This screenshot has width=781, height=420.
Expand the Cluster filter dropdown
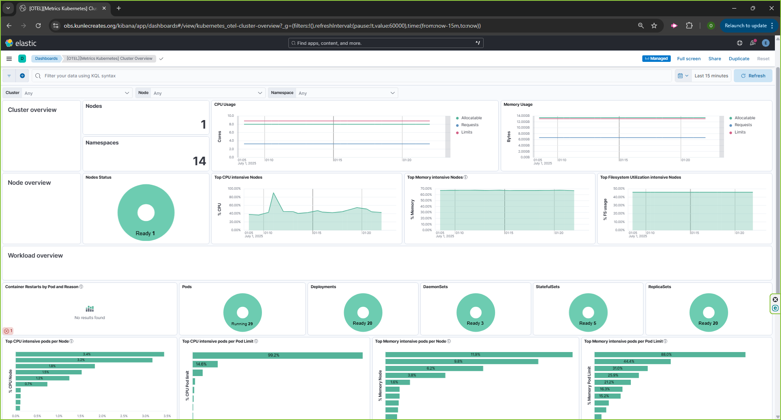click(x=77, y=93)
